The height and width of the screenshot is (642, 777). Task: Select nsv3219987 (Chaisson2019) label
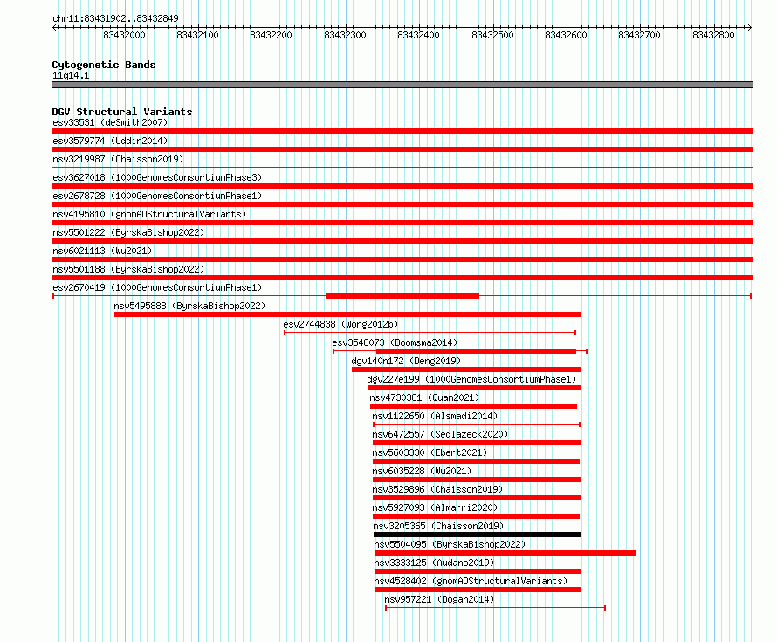click(x=118, y=159)
